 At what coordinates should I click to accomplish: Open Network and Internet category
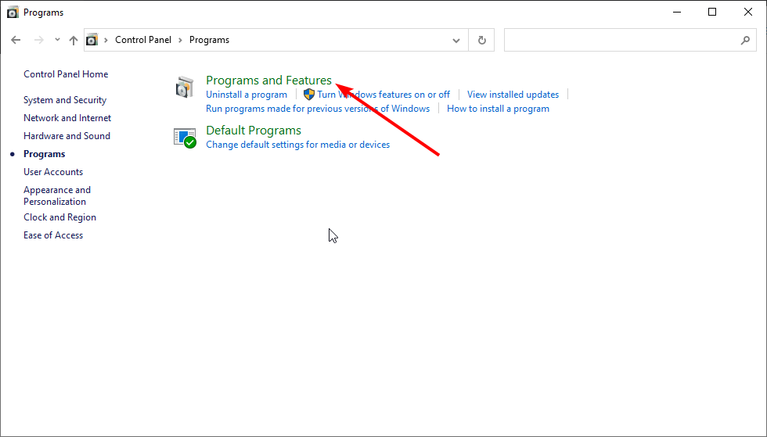coord(67,118)
